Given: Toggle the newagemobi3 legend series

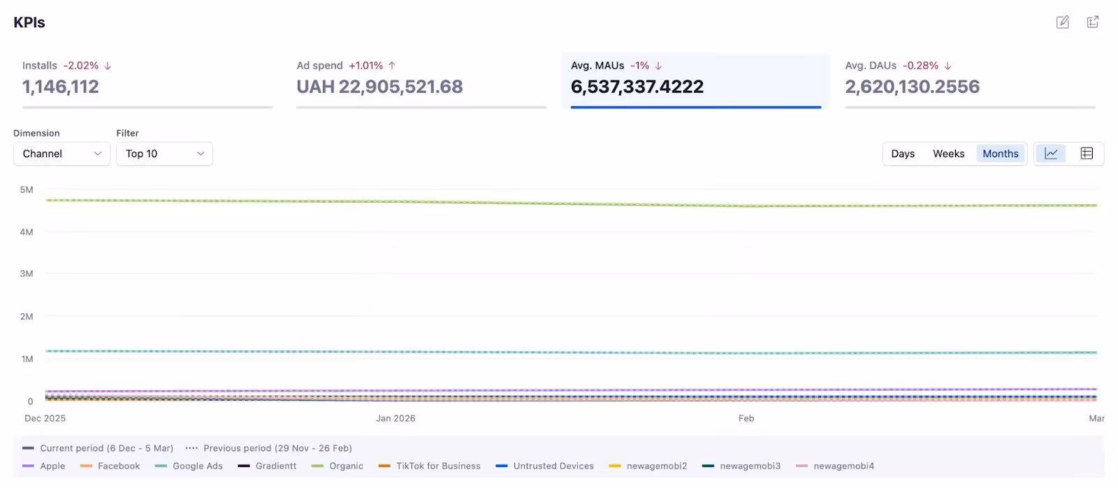Looking at the screenshot, I should tap(741, 466).
